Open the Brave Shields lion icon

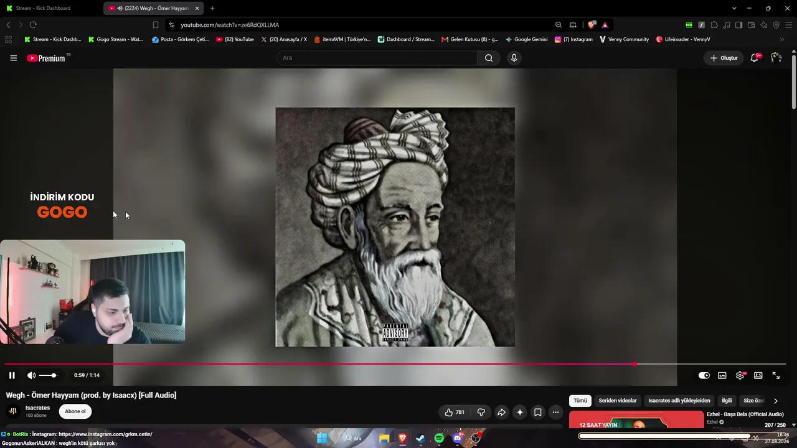click(x=592, y=25)
